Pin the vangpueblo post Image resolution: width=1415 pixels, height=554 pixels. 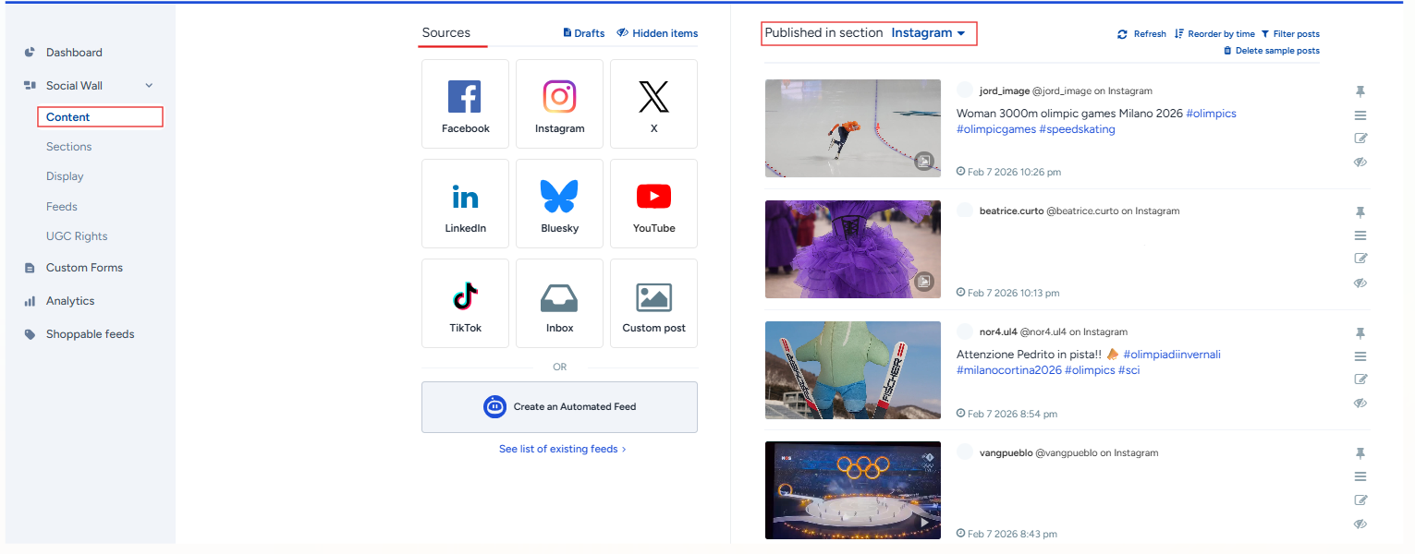(x=1360, y=453)
